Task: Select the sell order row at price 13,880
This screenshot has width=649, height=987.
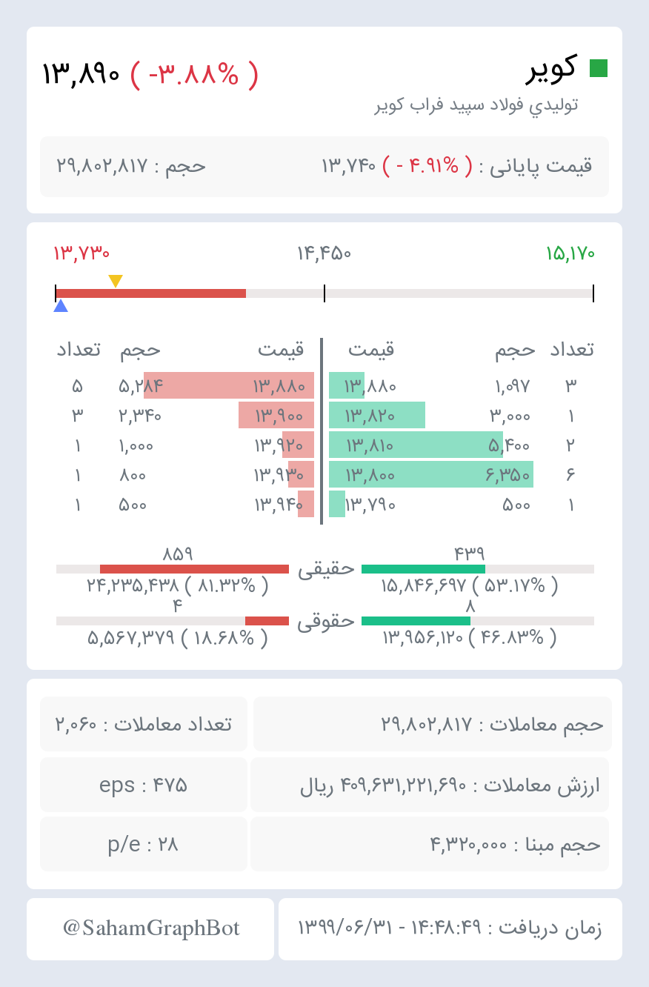Action: click(x=185, y=385)
